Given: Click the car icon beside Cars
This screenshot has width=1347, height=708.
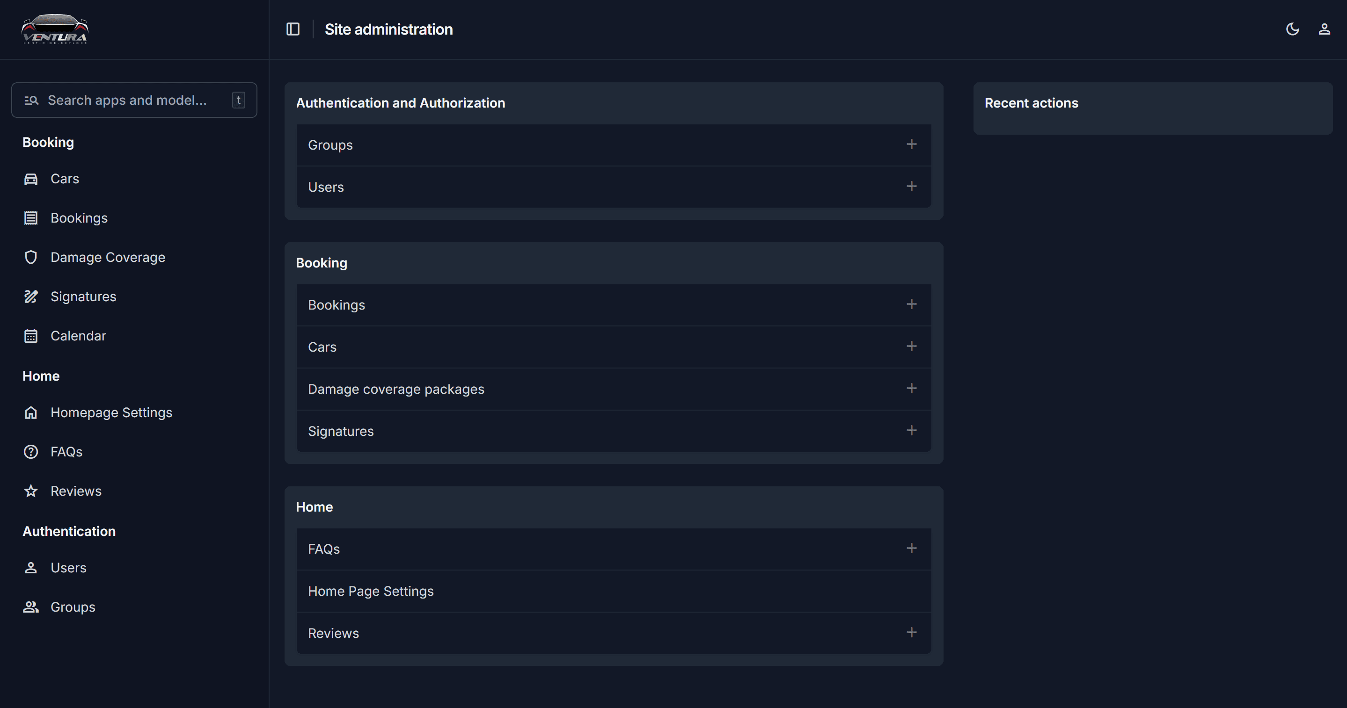Looking at the screenshot, I should point(31,179).
